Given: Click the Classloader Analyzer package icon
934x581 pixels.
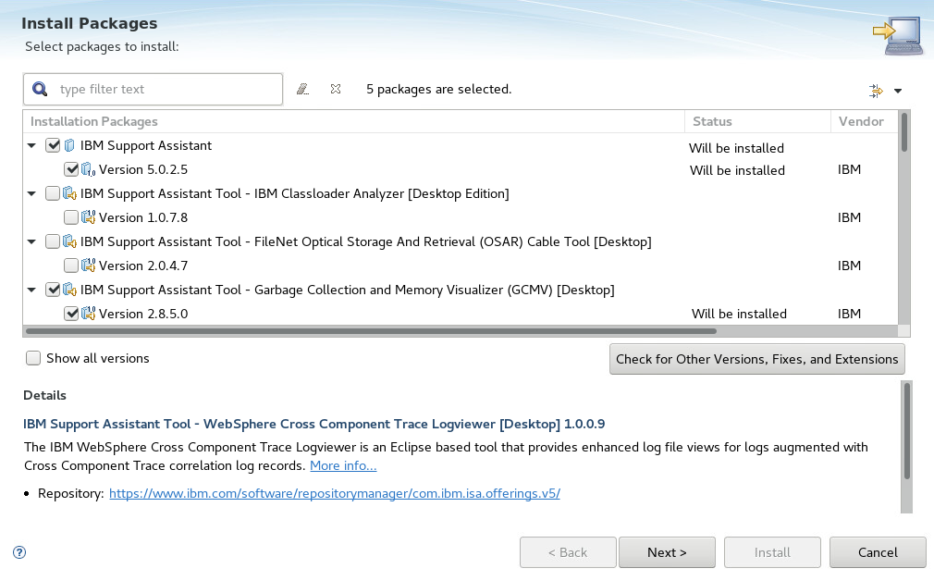Looking at the screenshot, I should [x=69, y=193].
